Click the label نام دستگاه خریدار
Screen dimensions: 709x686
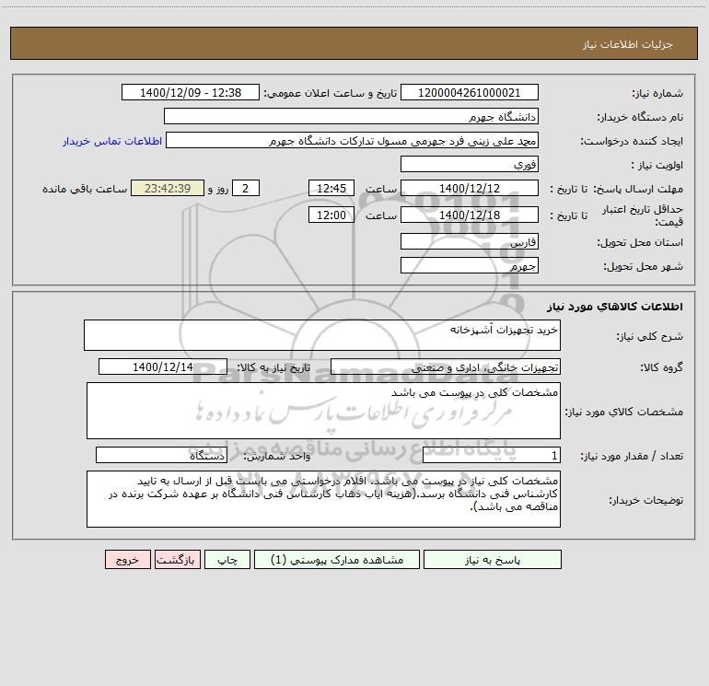(x=640, y=118)
